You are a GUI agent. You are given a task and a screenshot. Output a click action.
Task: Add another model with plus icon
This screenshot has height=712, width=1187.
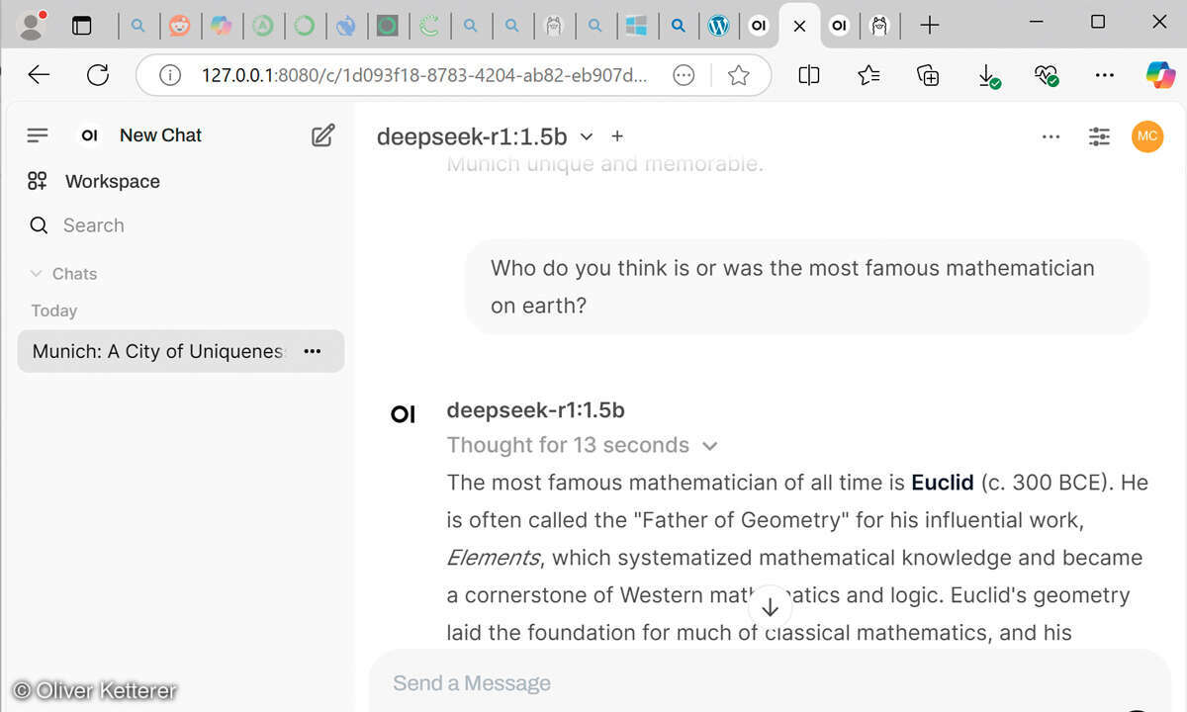pos(617,136)
